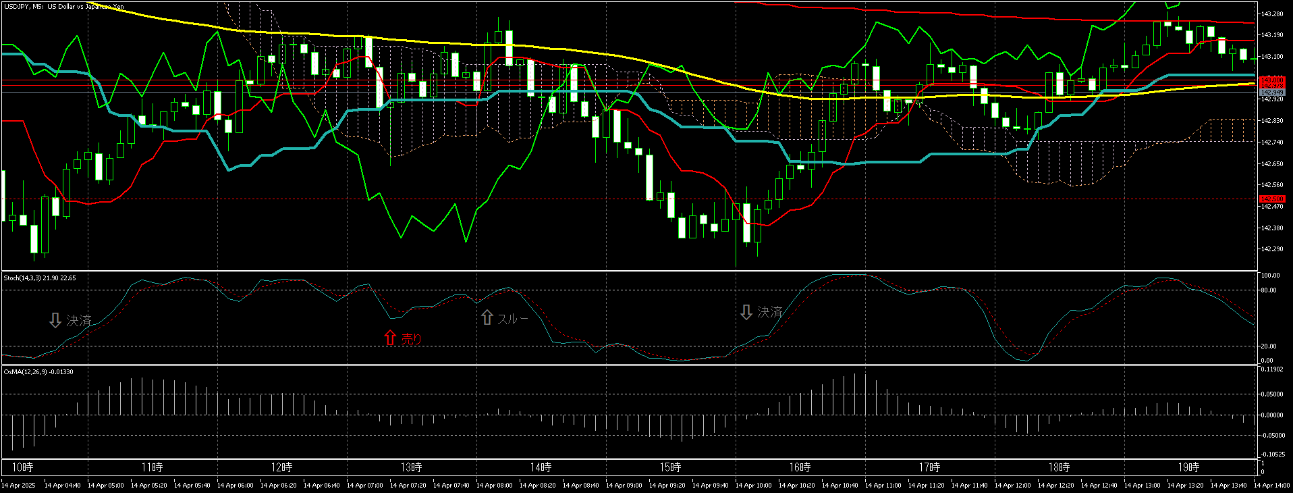Click the Stoch(14,3,3) indicator label

pos(40,278)
